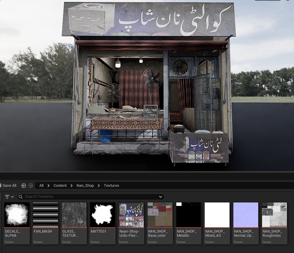Select the NAN_SHOP_Roughness texture
This screenshot has width=294, height=253.
274,223
